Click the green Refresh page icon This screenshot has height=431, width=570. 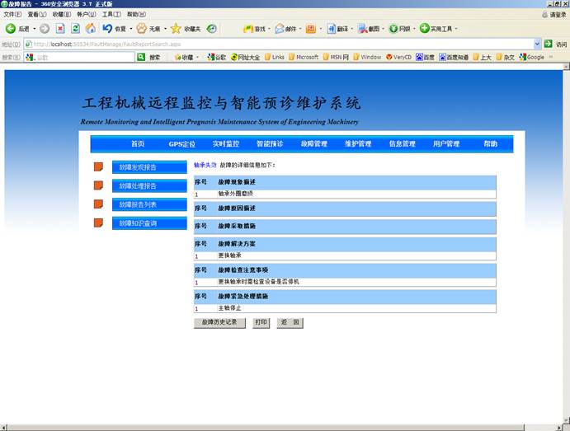pos(75,28)
